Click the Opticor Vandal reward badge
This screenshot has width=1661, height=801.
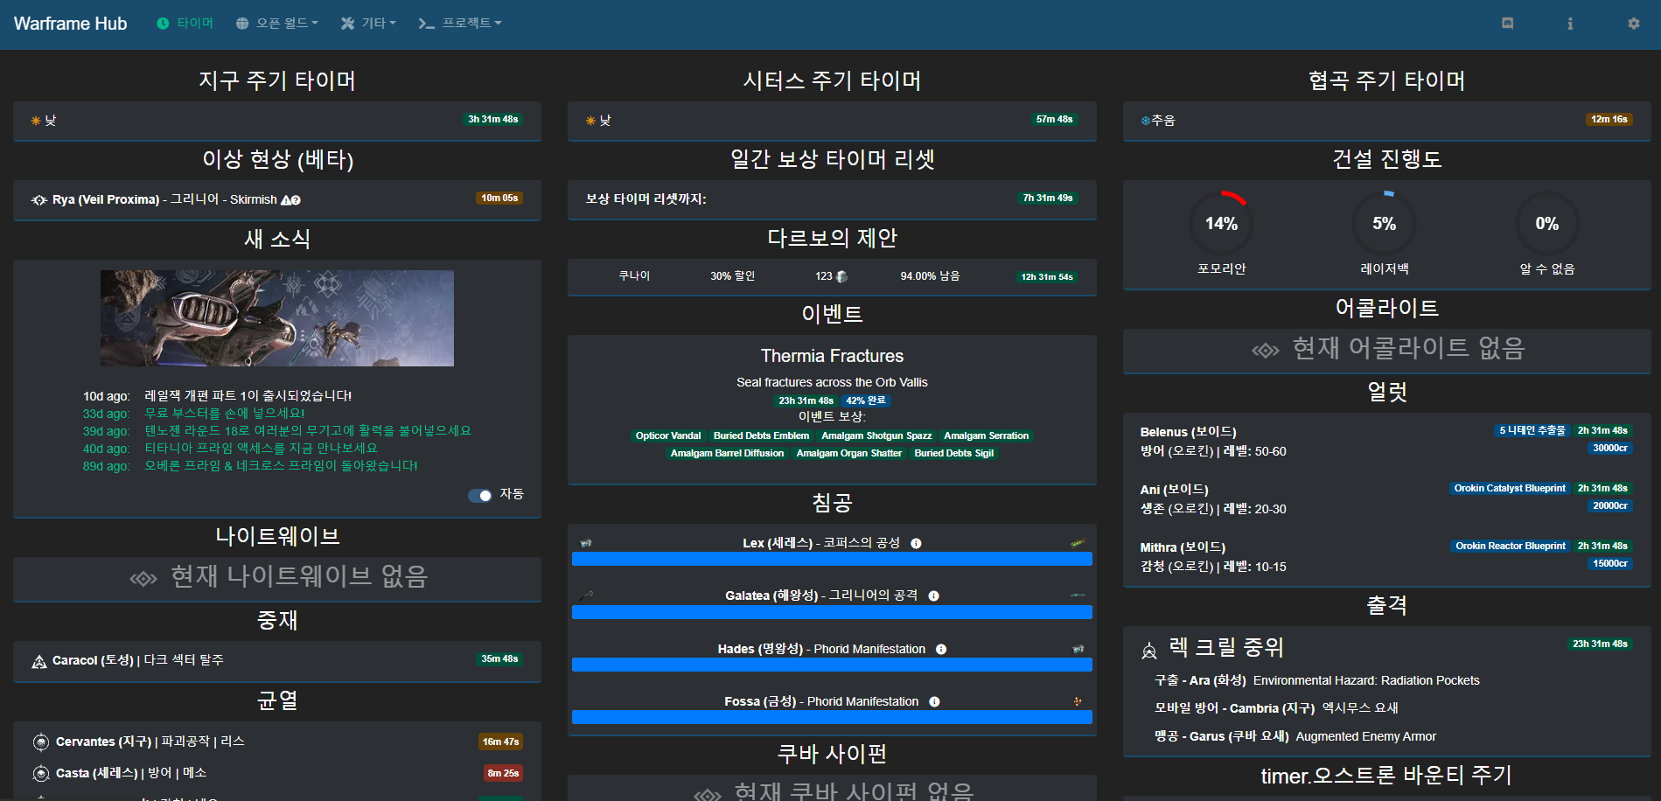coord(668,435)
